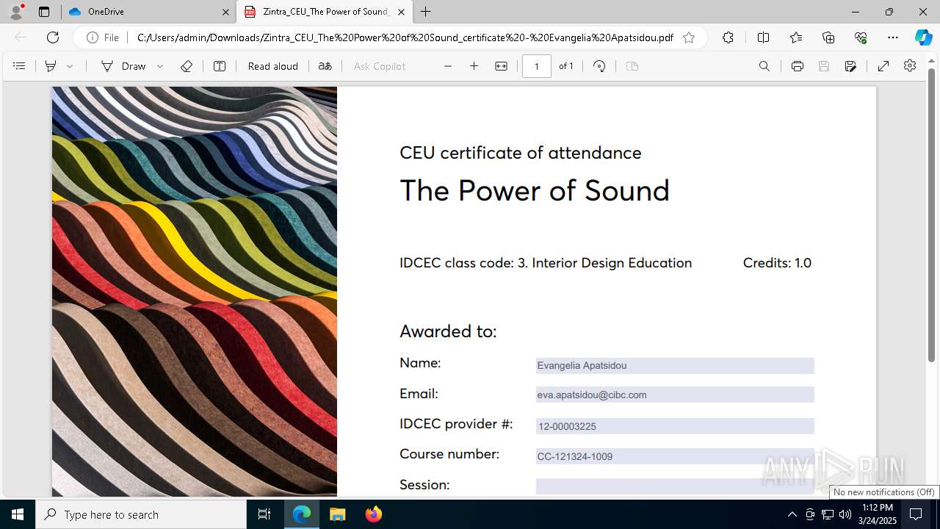
Task: Show hidden system tray icons
Action: click(792, 514)
